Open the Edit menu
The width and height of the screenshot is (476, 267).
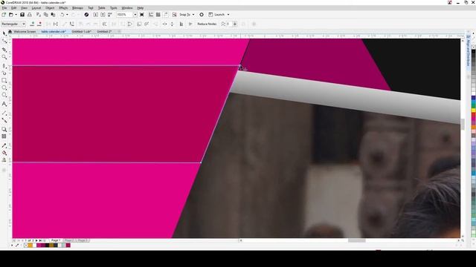14,8
